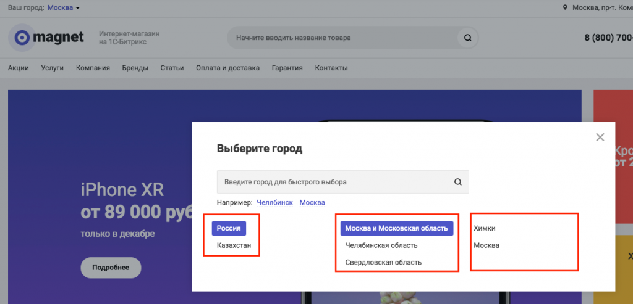Close the city selection dialog
The width and height of the screenshot is (633, 304).
click(x=600, y=138)
